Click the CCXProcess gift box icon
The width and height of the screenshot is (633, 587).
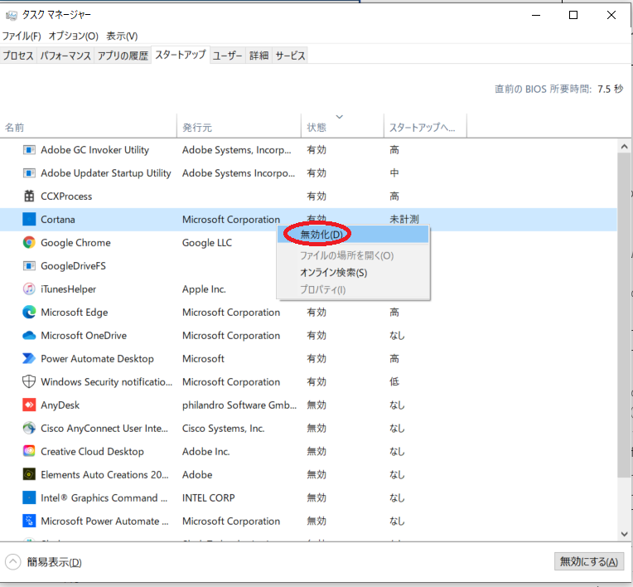[29, 196]
